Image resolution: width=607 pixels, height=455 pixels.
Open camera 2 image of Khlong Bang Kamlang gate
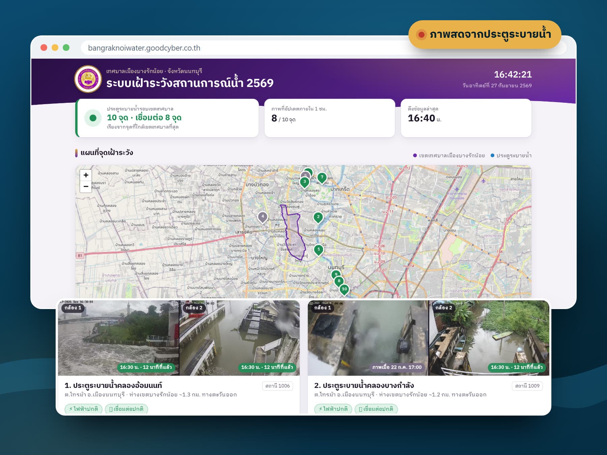(489, 338)
